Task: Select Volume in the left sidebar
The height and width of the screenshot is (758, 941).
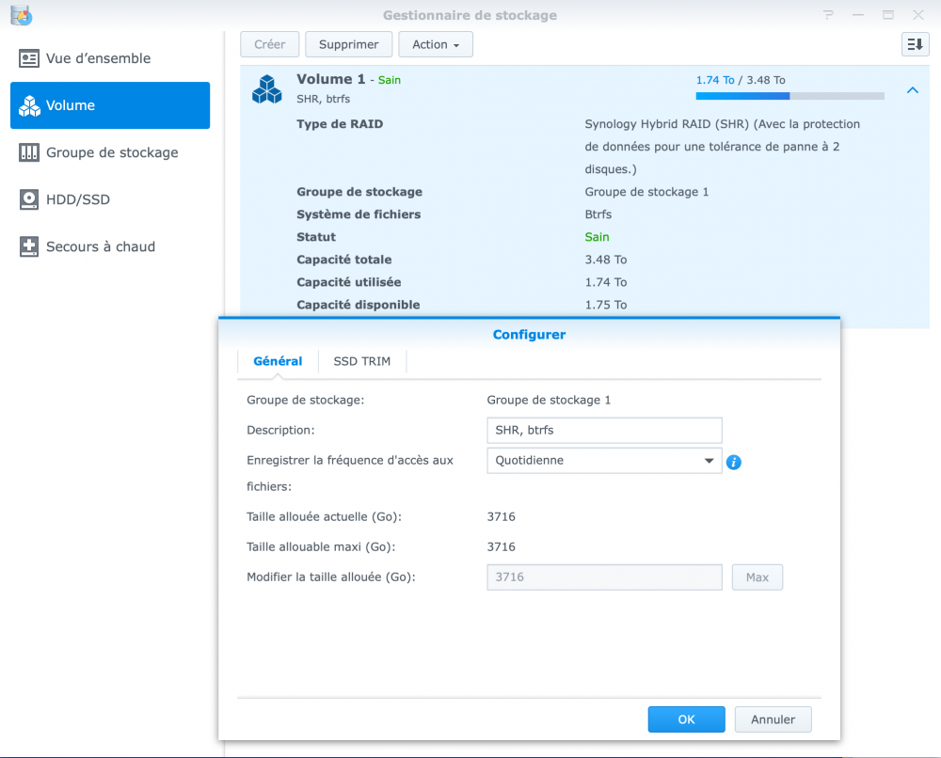Action: click(110, 105)
